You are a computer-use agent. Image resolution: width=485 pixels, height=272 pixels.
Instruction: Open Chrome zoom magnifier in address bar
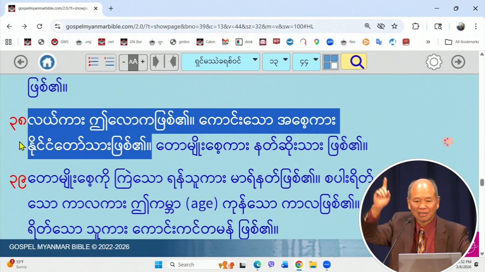coord(368,26)
